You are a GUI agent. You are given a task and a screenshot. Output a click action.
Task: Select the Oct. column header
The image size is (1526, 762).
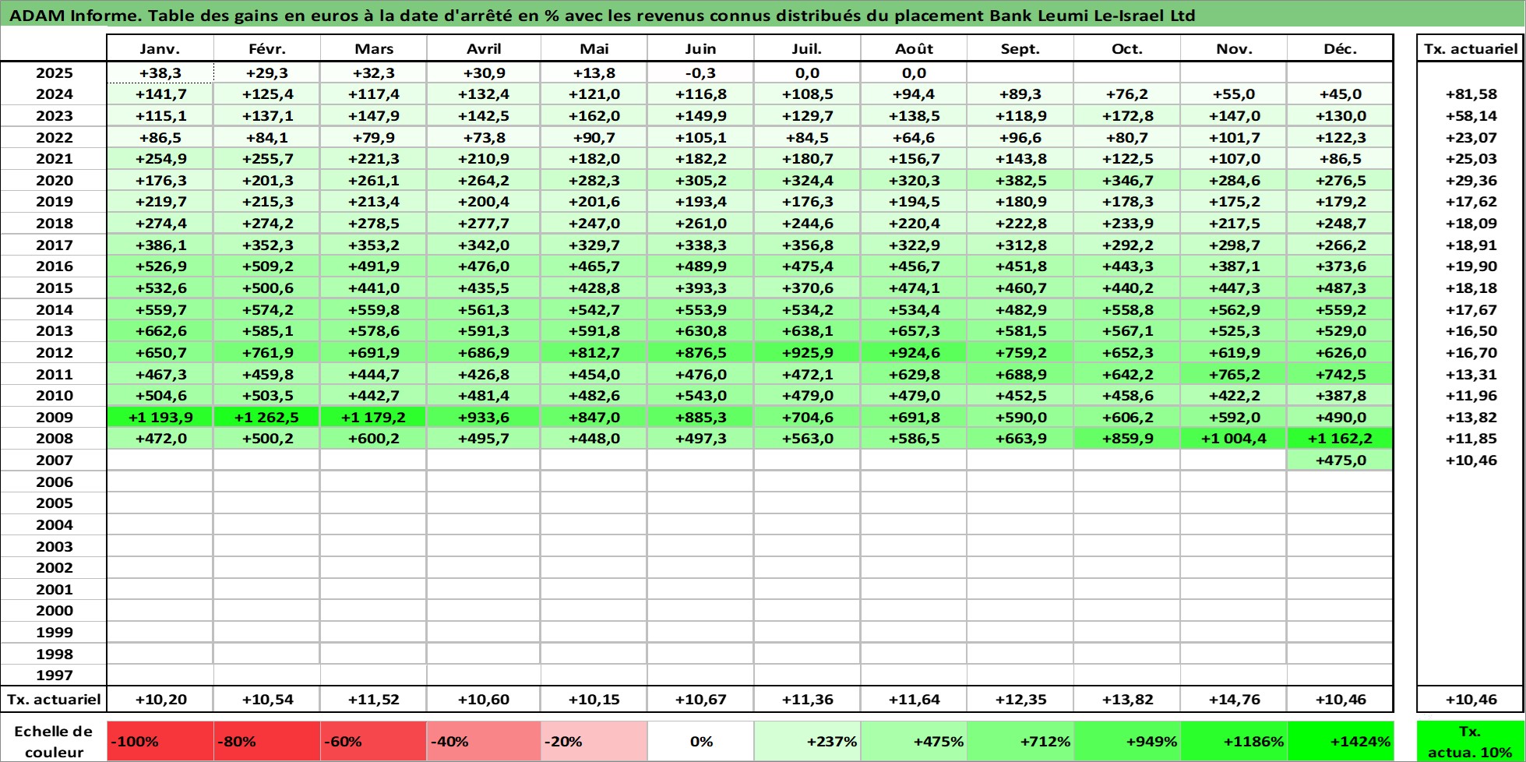tap(1127, 48)
